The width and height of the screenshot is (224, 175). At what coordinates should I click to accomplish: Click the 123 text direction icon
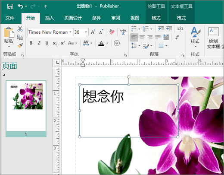(x=180, y=29)
